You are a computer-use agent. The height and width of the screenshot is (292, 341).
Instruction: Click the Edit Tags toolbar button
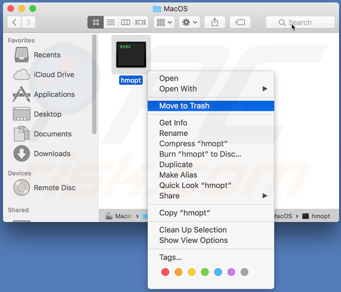coord(240,22)
